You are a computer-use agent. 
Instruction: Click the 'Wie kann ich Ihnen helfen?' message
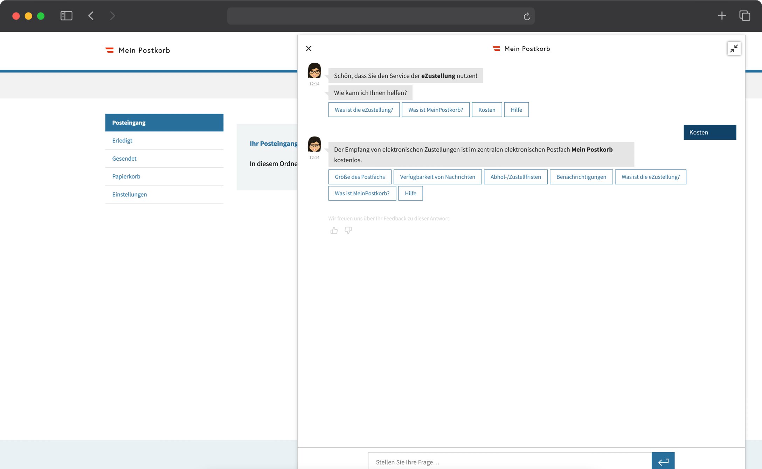[370, 93]
